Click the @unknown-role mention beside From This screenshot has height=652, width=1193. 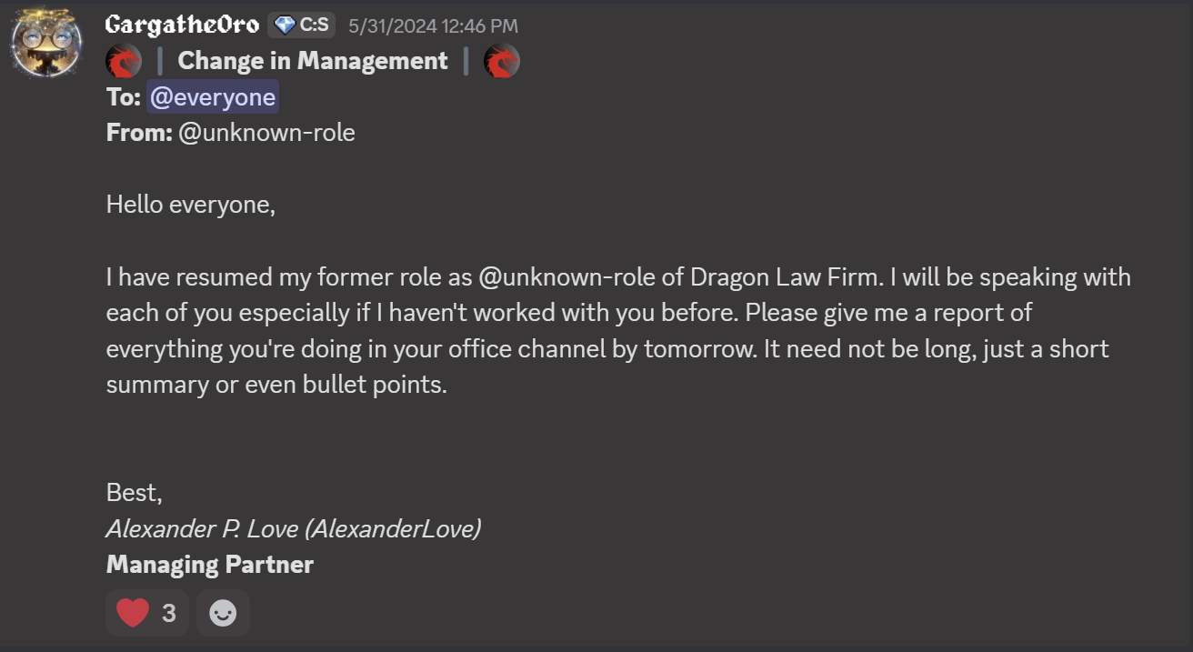click(x=266, y=133)
